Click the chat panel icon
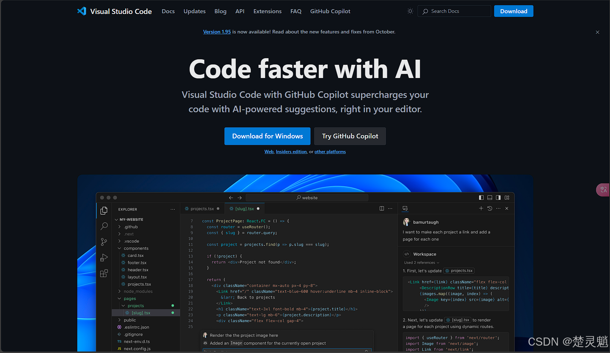 pos(405,208)
